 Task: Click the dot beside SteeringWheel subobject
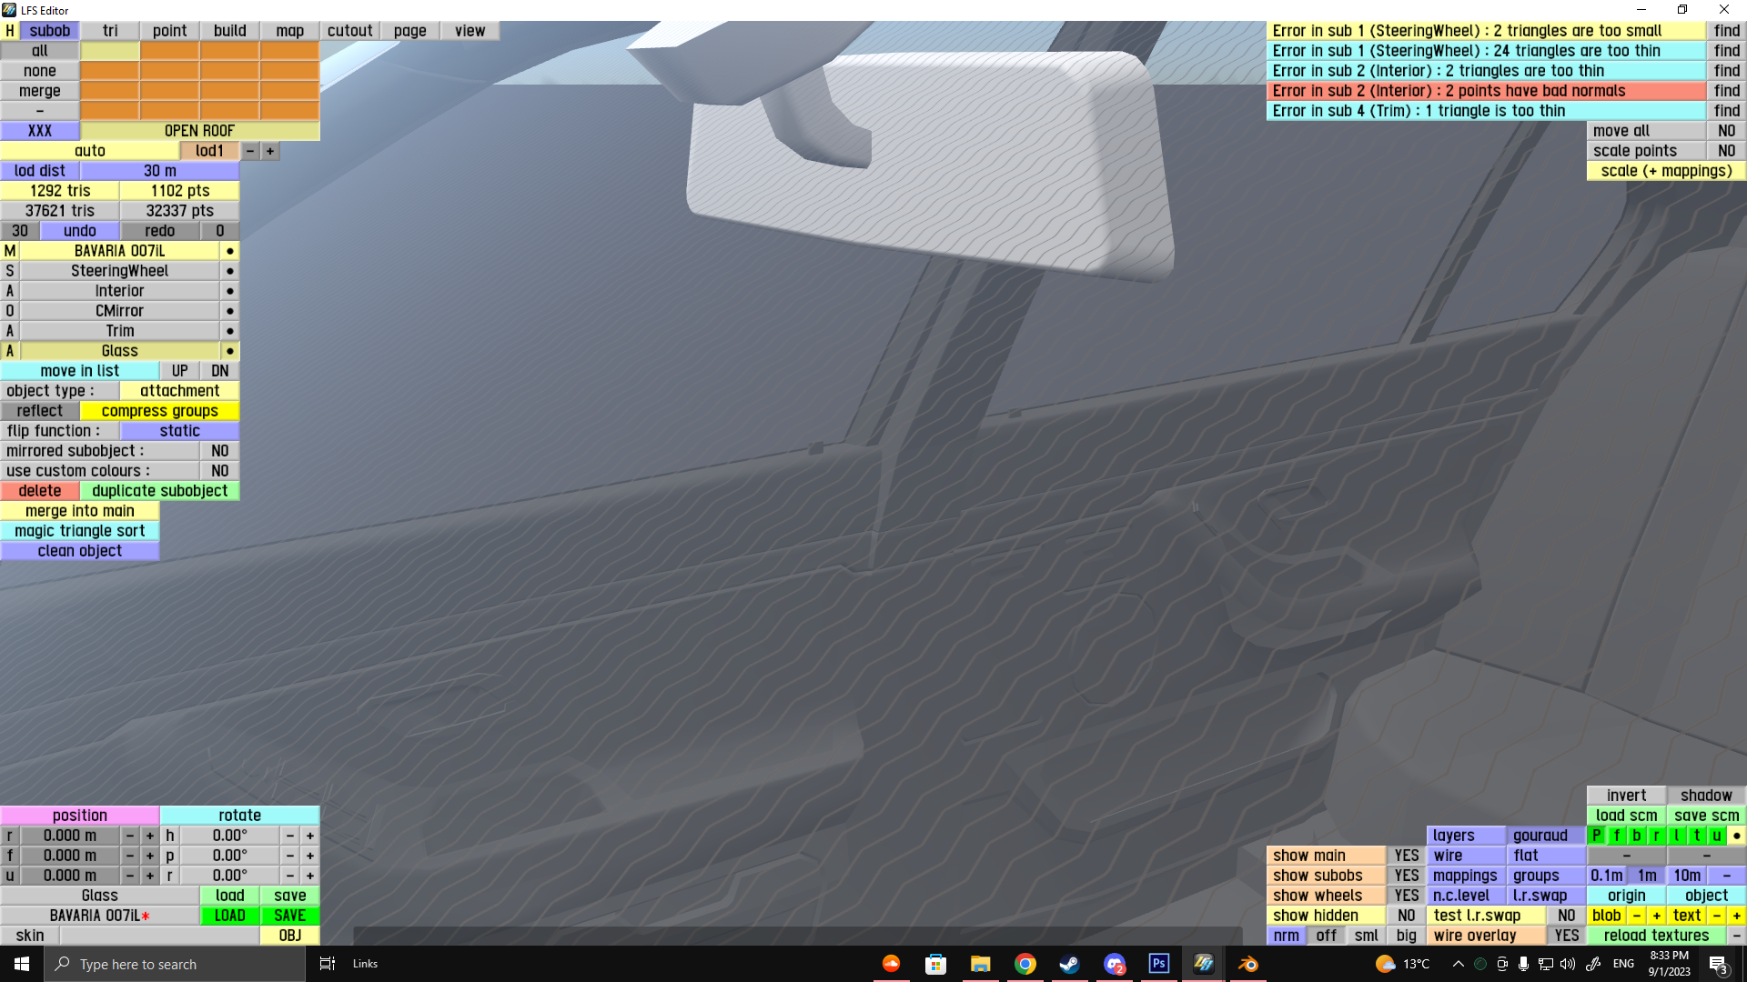click(230, 271)
